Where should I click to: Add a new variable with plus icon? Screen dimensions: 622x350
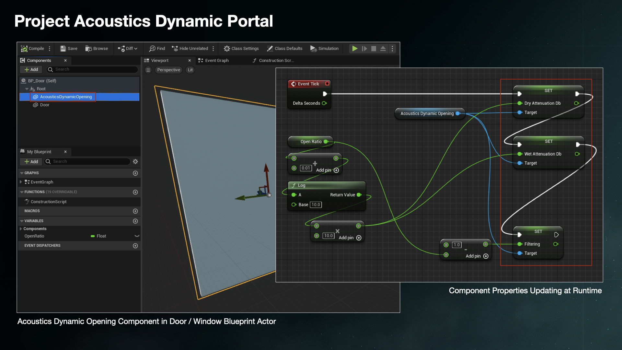135,221
